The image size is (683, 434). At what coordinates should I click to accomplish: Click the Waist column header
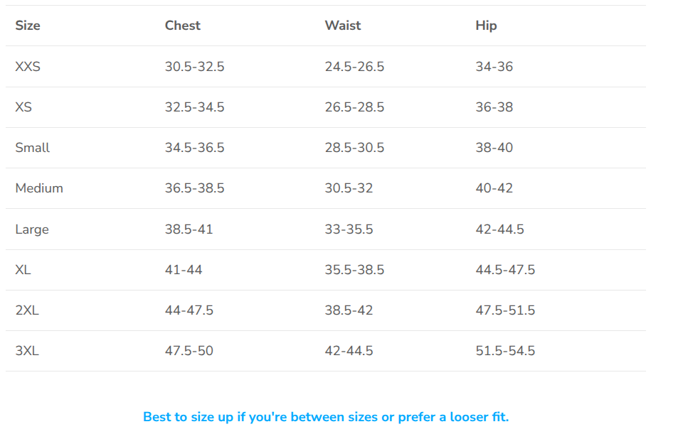pos(343,26)
